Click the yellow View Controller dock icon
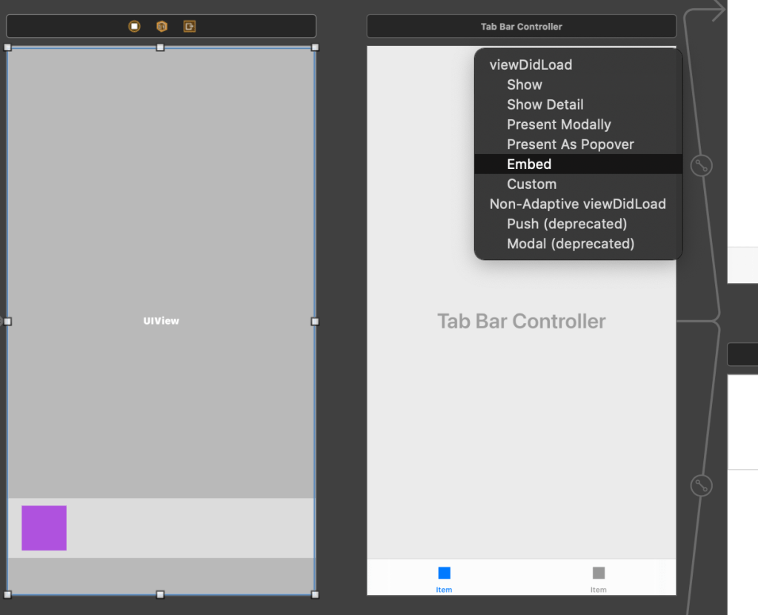 [x=134, y=27]
